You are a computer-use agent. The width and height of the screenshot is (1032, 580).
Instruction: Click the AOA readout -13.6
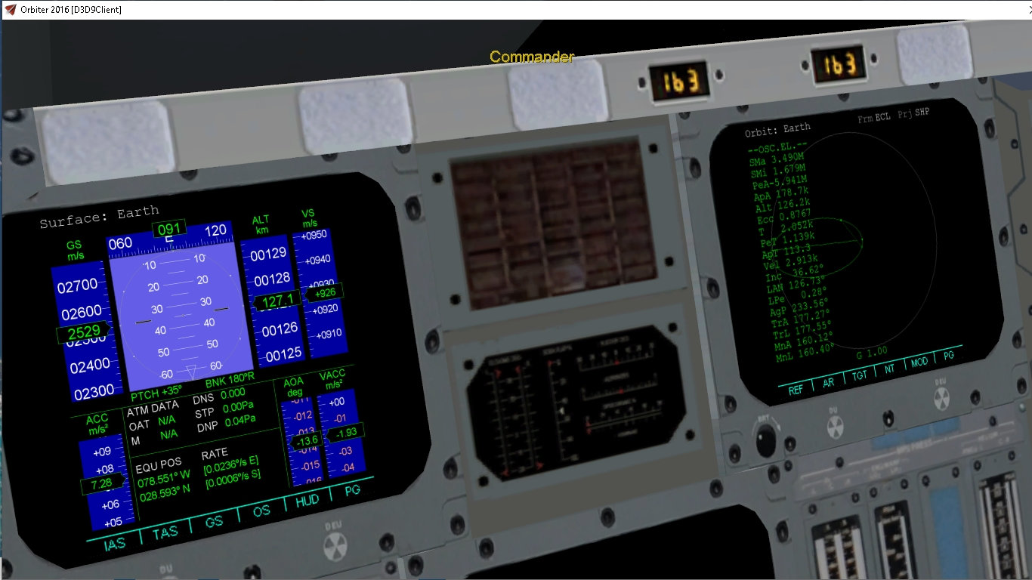pos(306,440)
